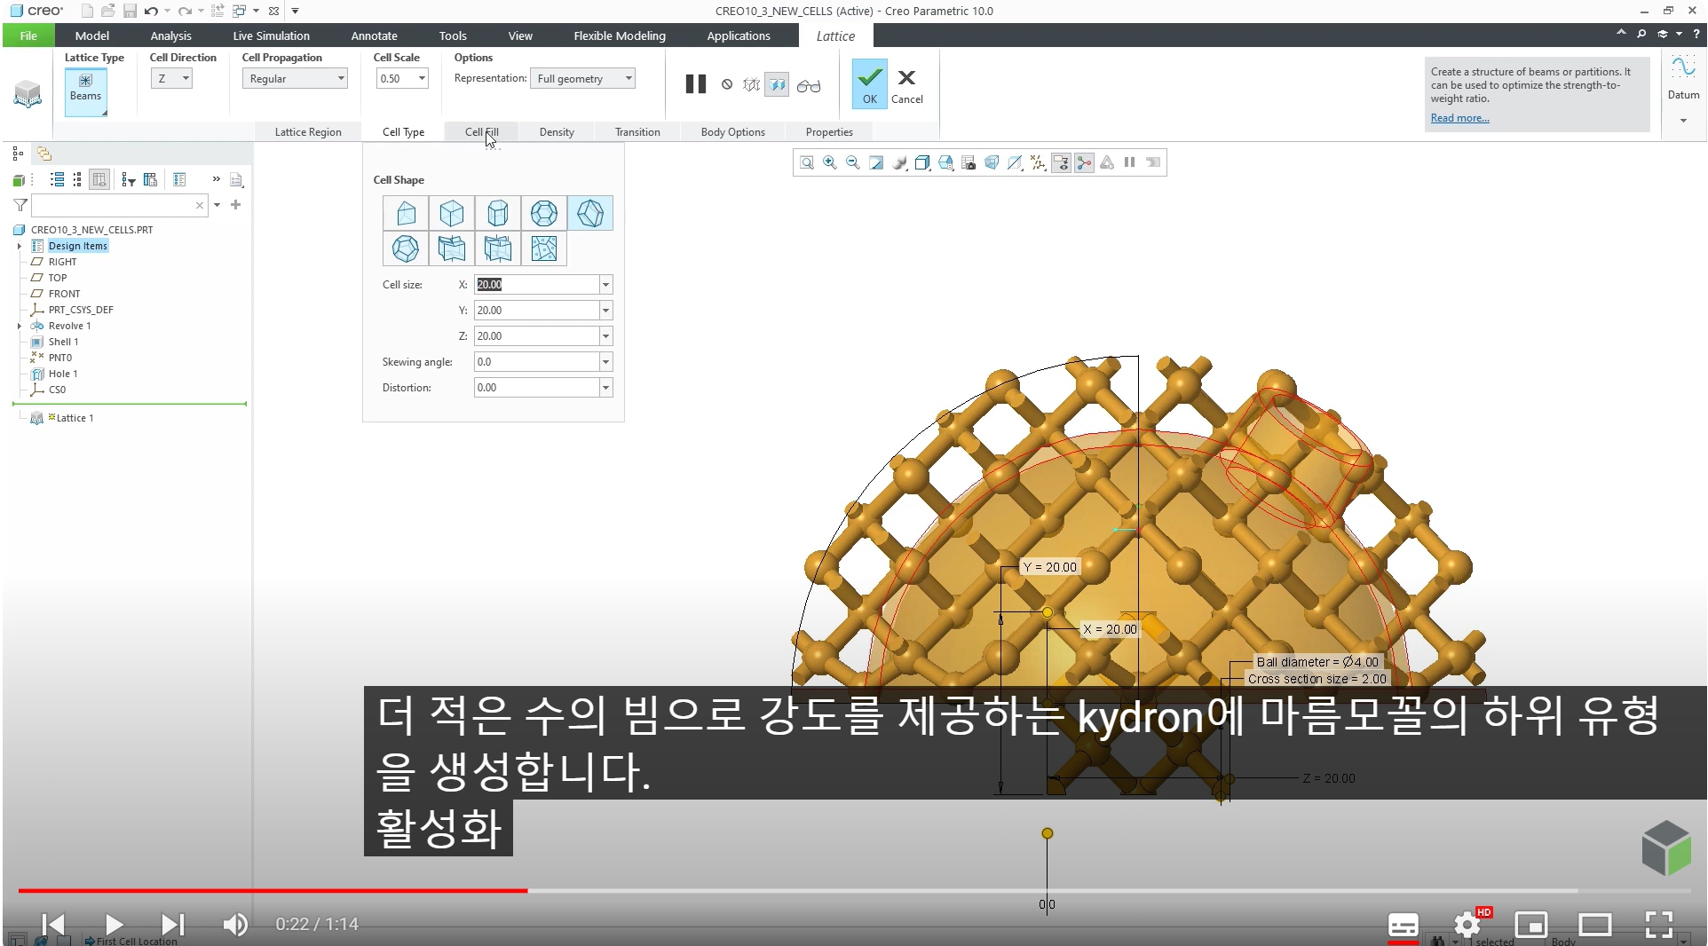Open the Distortion dropdown arrow

[x=606, y=388]
